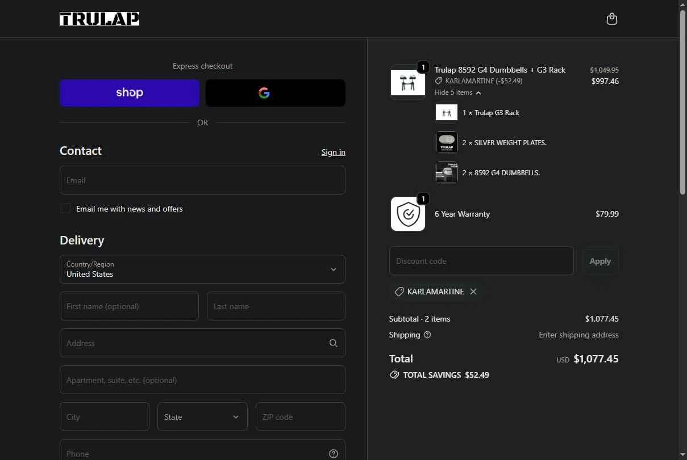Click the Silver Weight Plates thumbnail

tap(447, 142)
